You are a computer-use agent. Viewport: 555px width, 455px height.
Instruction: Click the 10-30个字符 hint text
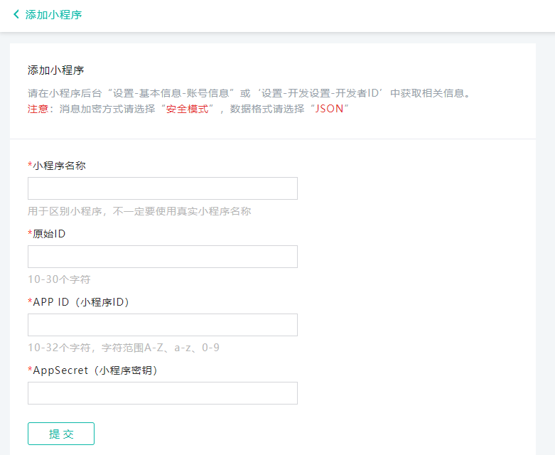coord(59,279)
